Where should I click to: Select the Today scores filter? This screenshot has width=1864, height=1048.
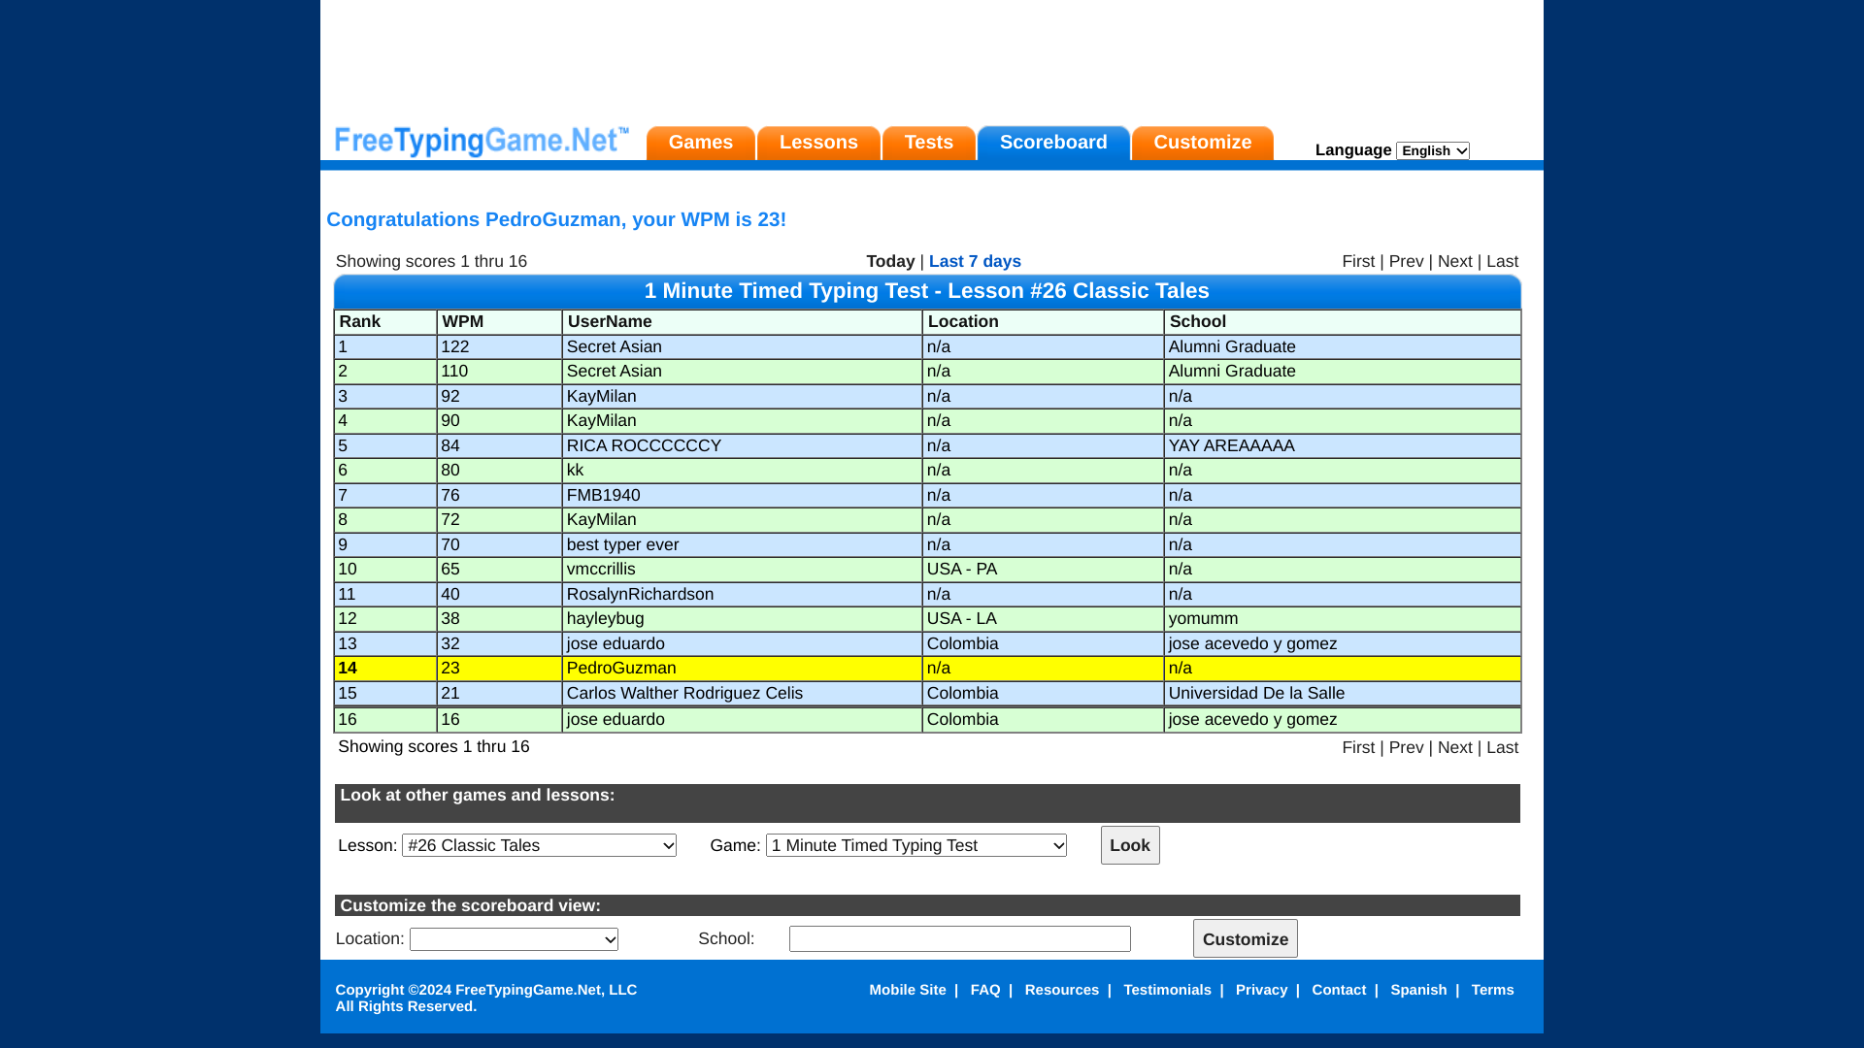point(890,262)
